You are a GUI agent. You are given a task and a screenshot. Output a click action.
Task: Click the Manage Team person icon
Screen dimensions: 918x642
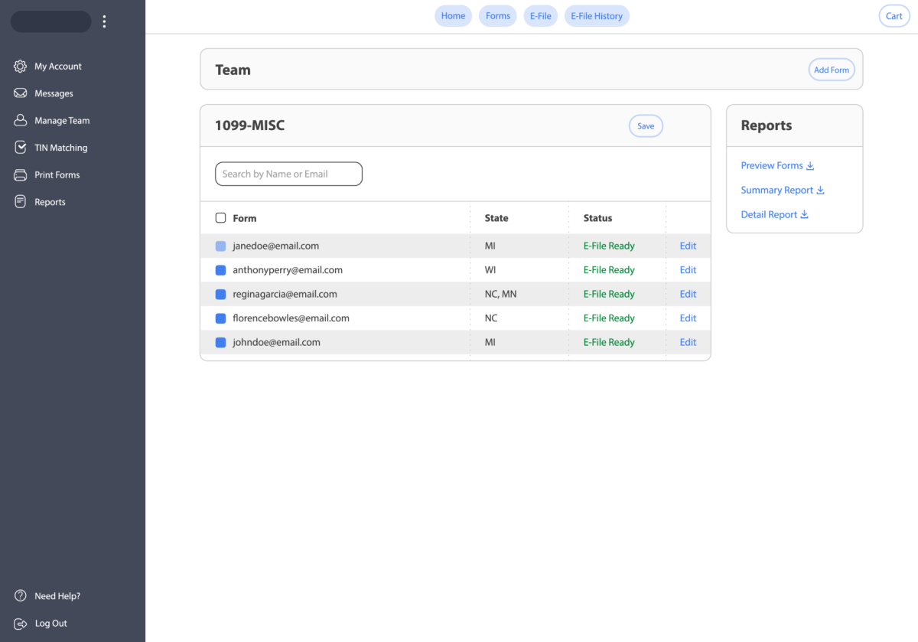click(x=21, y=121)
